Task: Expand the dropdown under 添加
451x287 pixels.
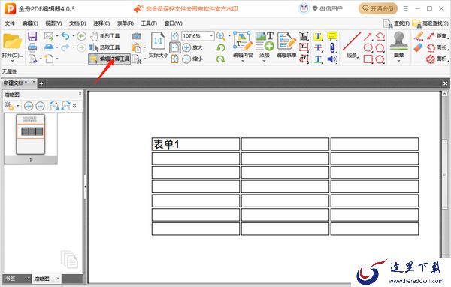Action: (264, 61)
